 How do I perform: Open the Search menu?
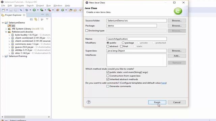click(x=30, y=5)
